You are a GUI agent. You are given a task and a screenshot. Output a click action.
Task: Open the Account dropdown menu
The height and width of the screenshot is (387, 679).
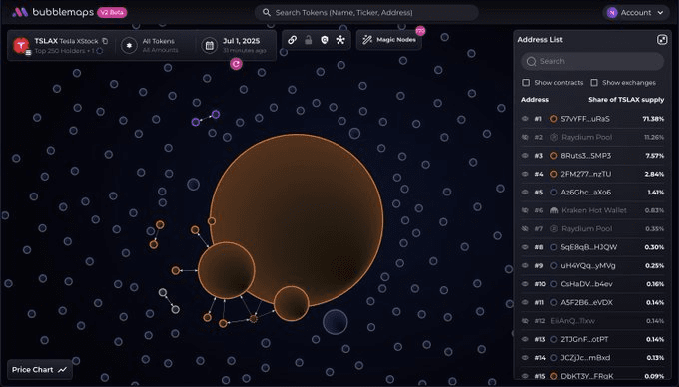635,13
